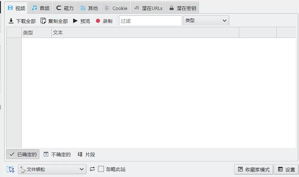Open the 类型 dropdown
This screenshot has height=177, width=299.
pos(206,20)
